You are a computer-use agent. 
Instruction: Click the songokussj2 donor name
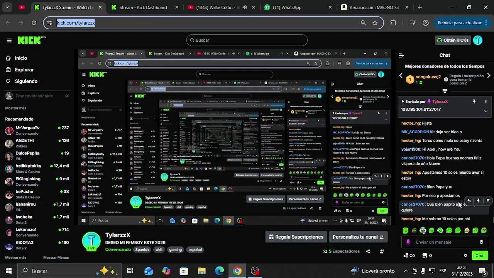tap(428, 77)
